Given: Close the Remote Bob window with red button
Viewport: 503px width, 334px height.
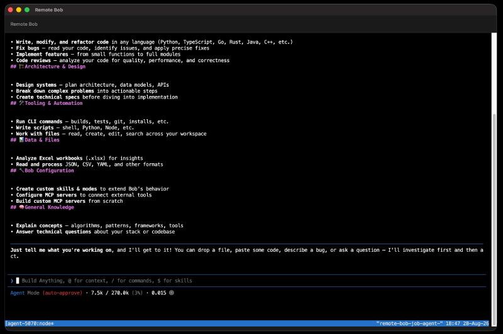Looking at the screenshot, I should [10, 10].
